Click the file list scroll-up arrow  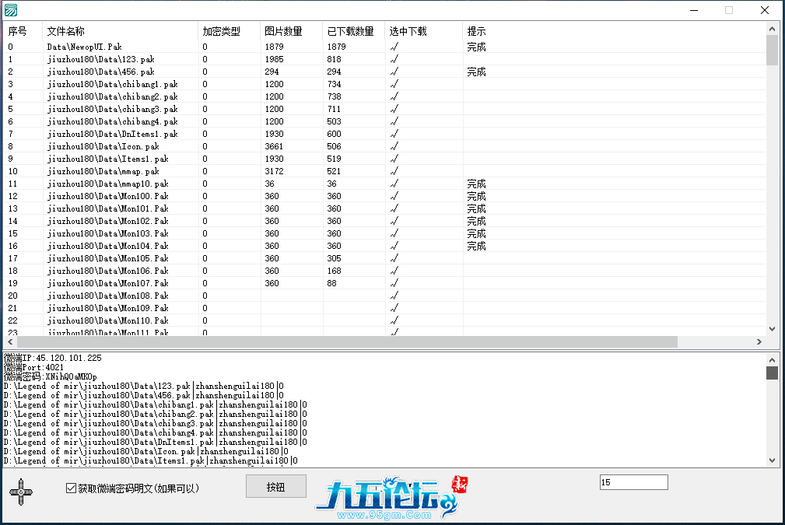point(772,30)
